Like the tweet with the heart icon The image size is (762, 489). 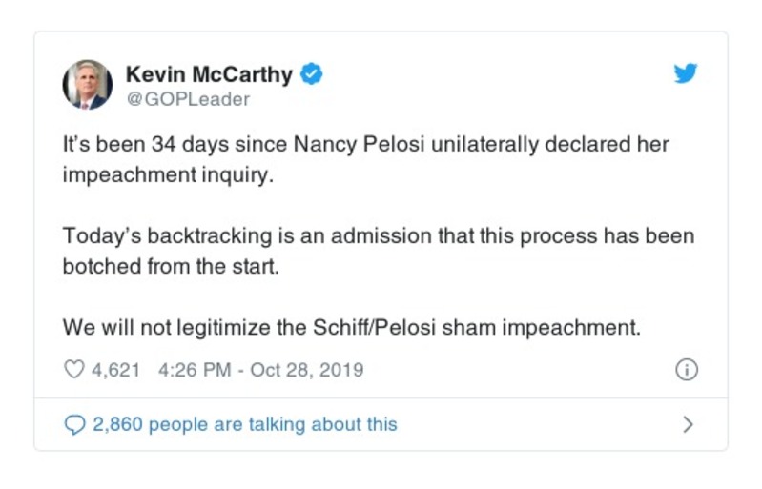73,370
